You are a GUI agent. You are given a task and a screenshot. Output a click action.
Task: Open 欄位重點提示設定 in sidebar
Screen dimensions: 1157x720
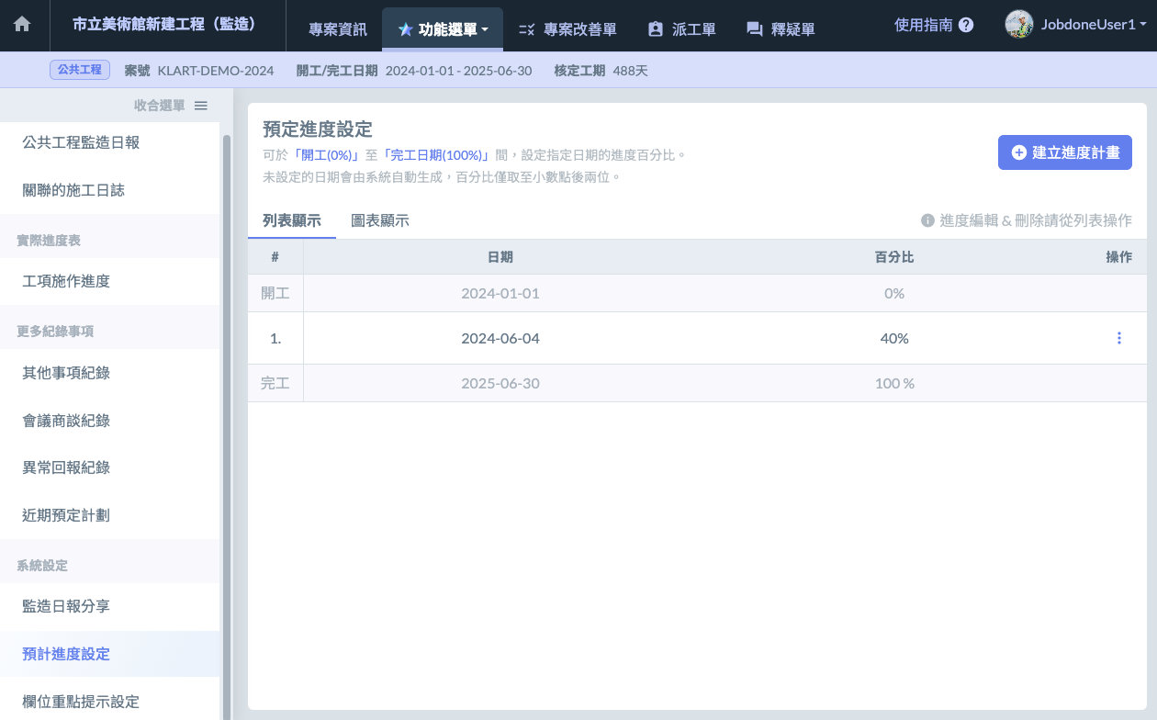point(110,700)
